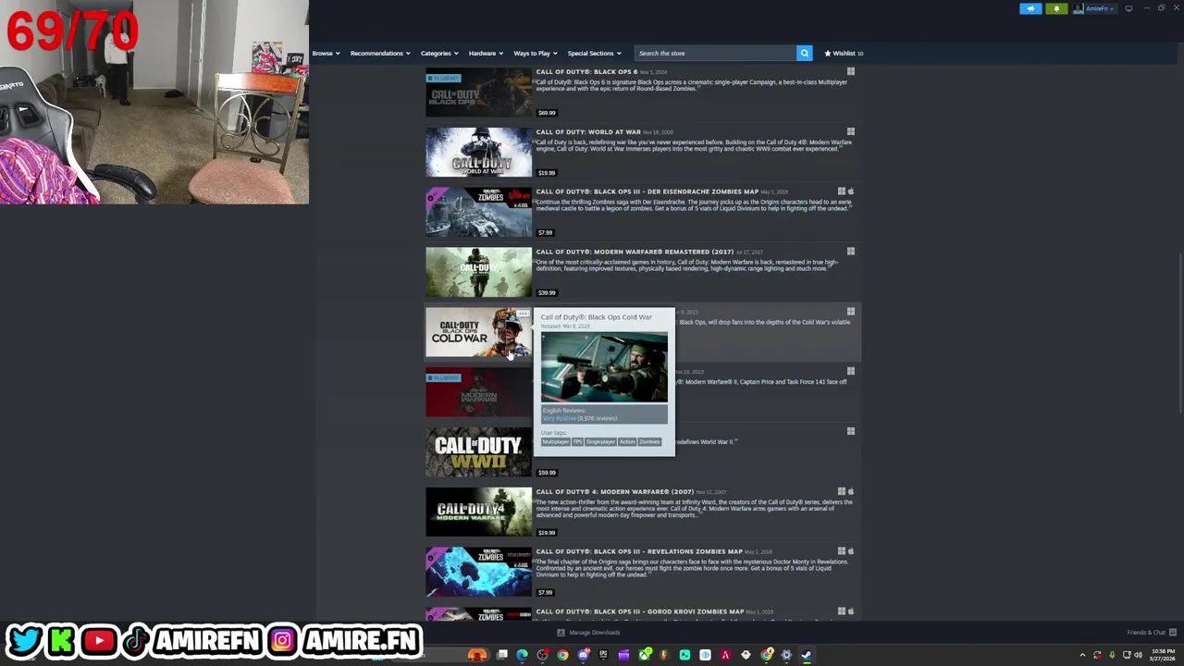The width and height of the screenshot is (1184, 666).
Task: Open the Wishlist page
Action: [x=844, y=53]
